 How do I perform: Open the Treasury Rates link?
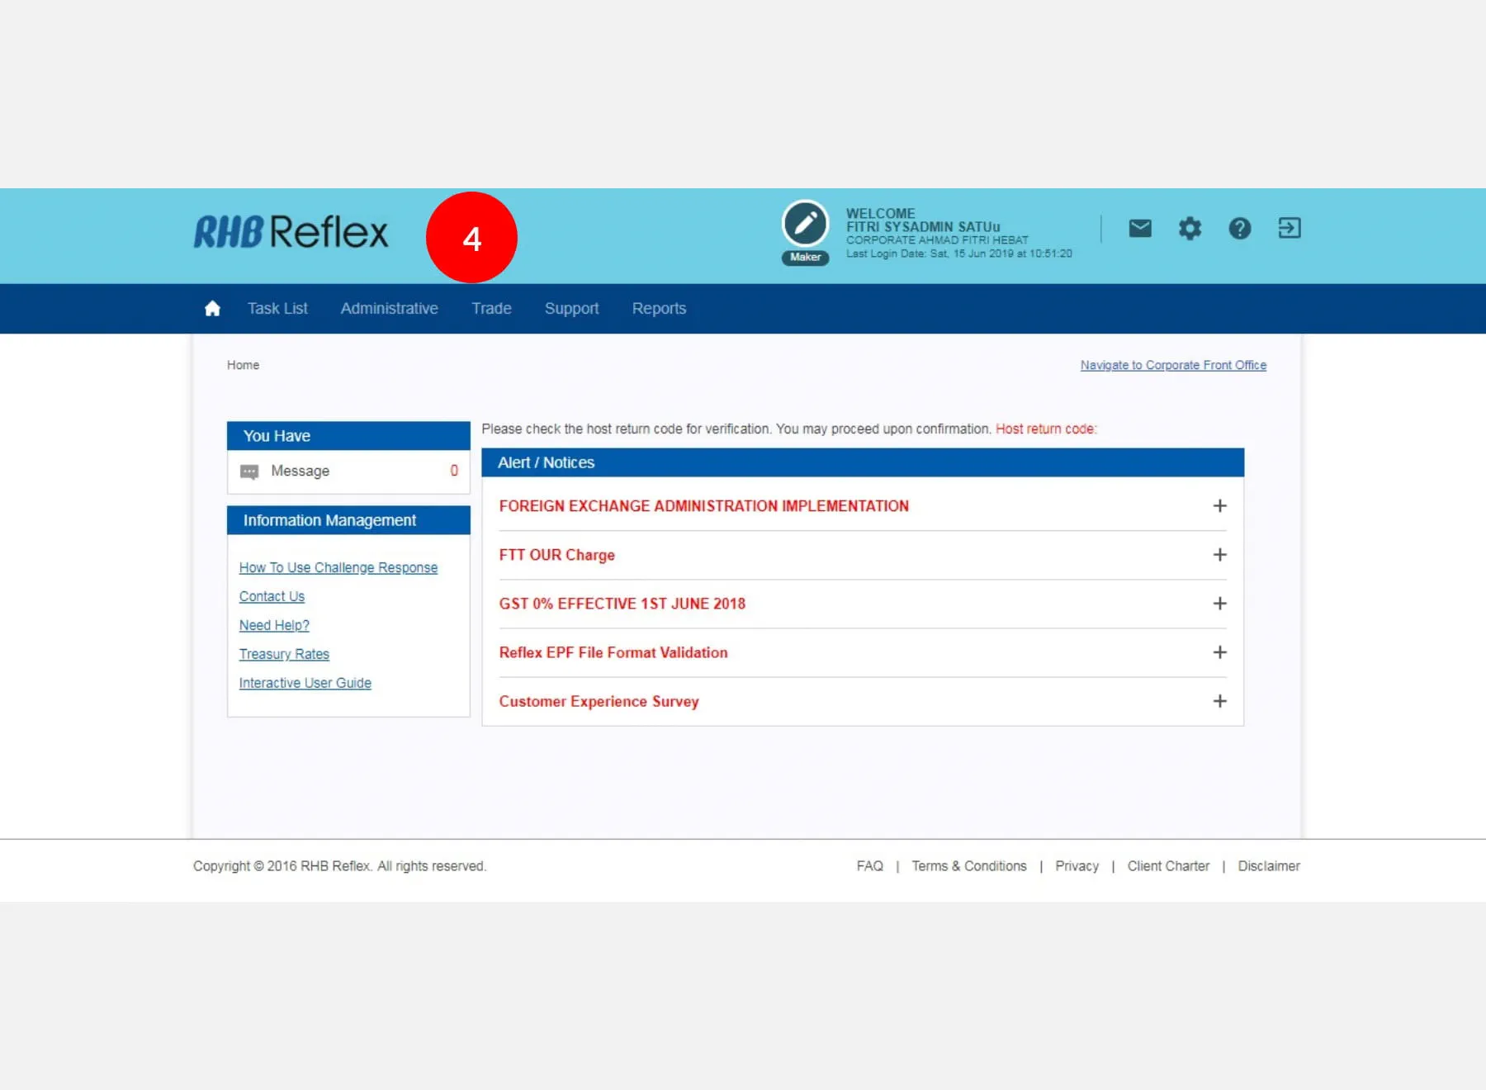[x=284, y=654]
